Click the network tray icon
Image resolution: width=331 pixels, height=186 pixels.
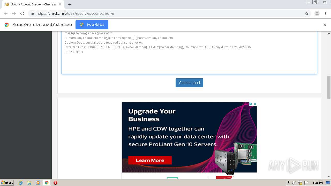[300, 183]
